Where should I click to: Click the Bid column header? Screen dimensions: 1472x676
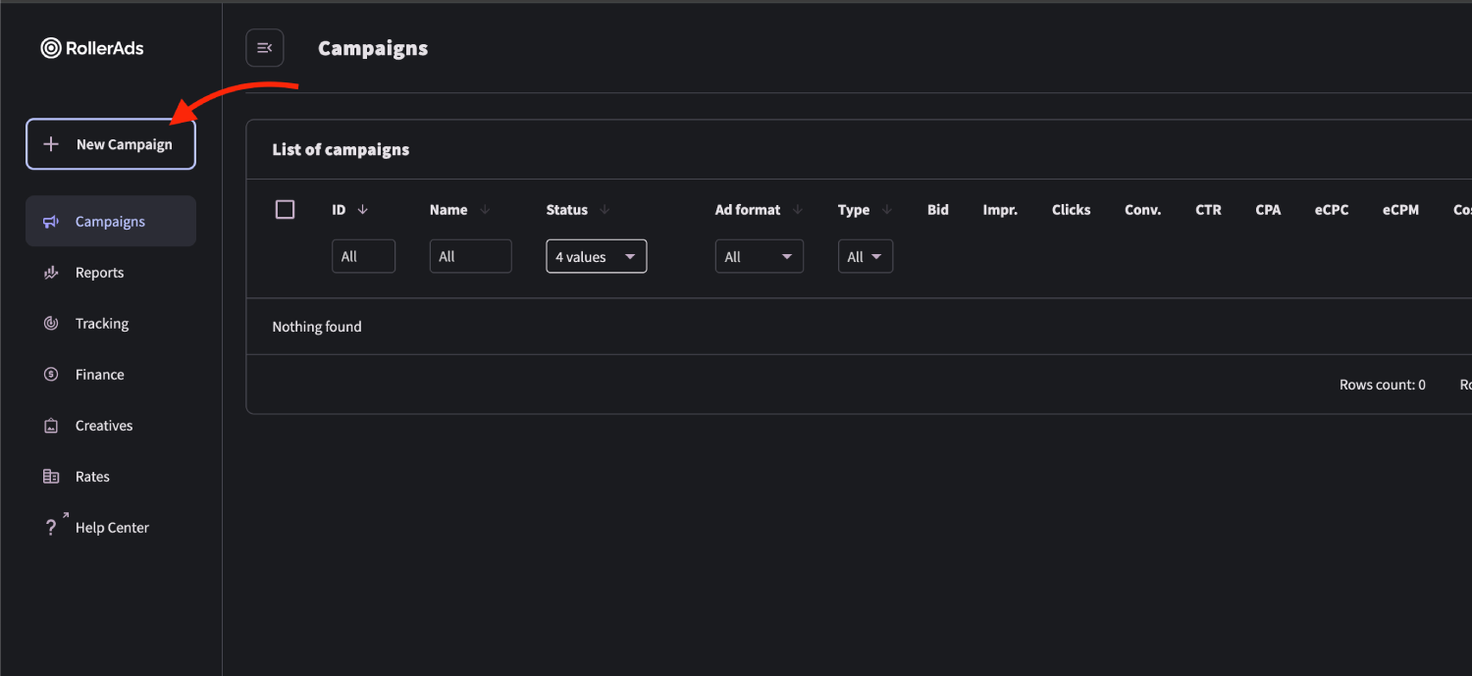(x=938, y=210)
